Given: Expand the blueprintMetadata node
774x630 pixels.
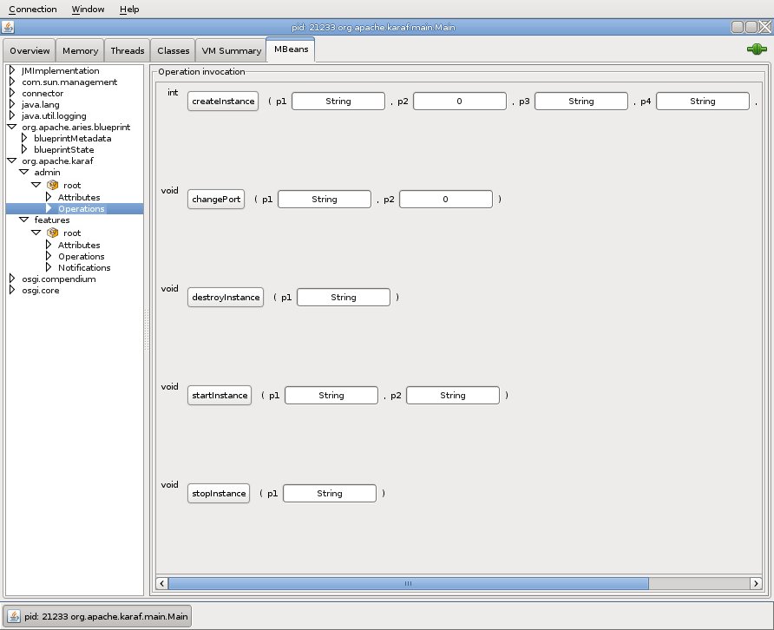Looking at the screenshot, I should (x=24, y=139).
